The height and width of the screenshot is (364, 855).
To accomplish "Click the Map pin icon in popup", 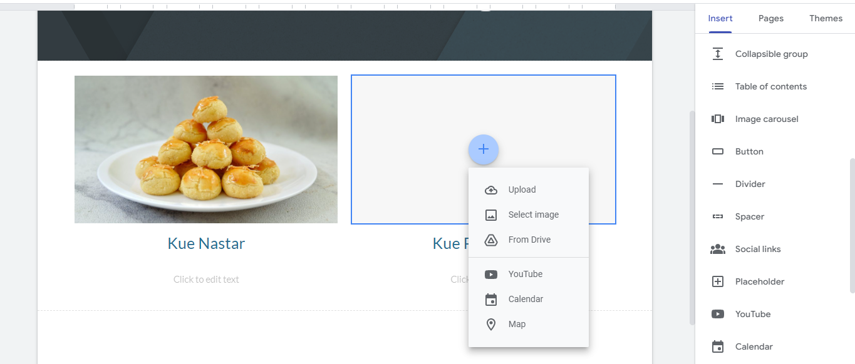I will click(491, 325).
